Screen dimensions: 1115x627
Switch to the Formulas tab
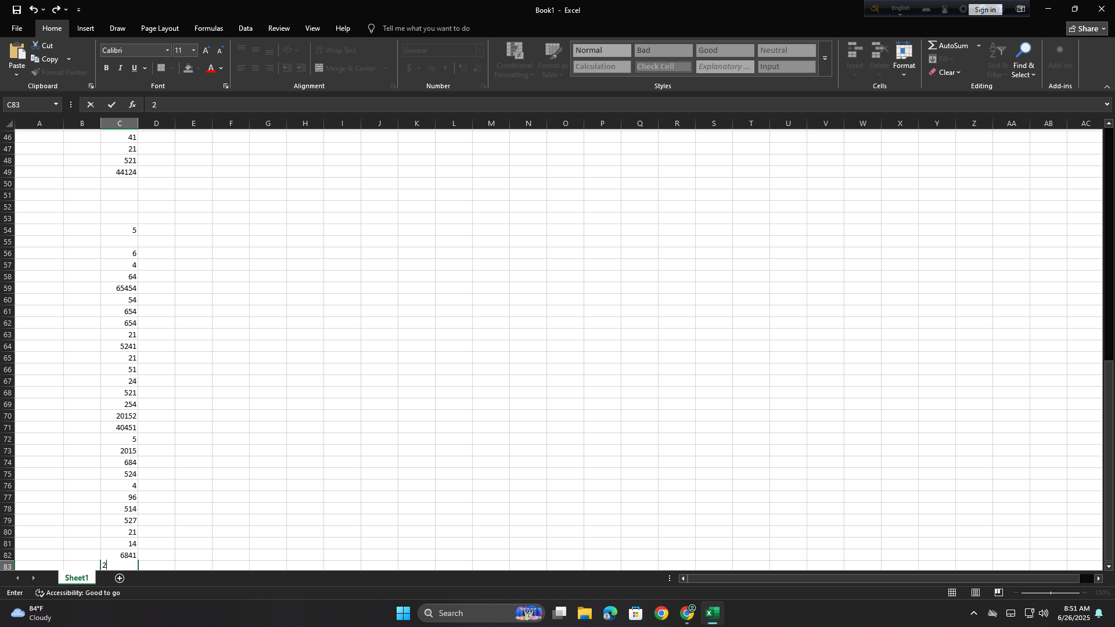(208, 28)
